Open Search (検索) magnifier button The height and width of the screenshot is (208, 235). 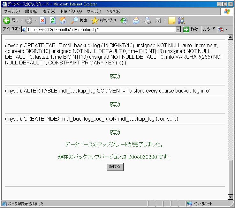pos(79,20)
